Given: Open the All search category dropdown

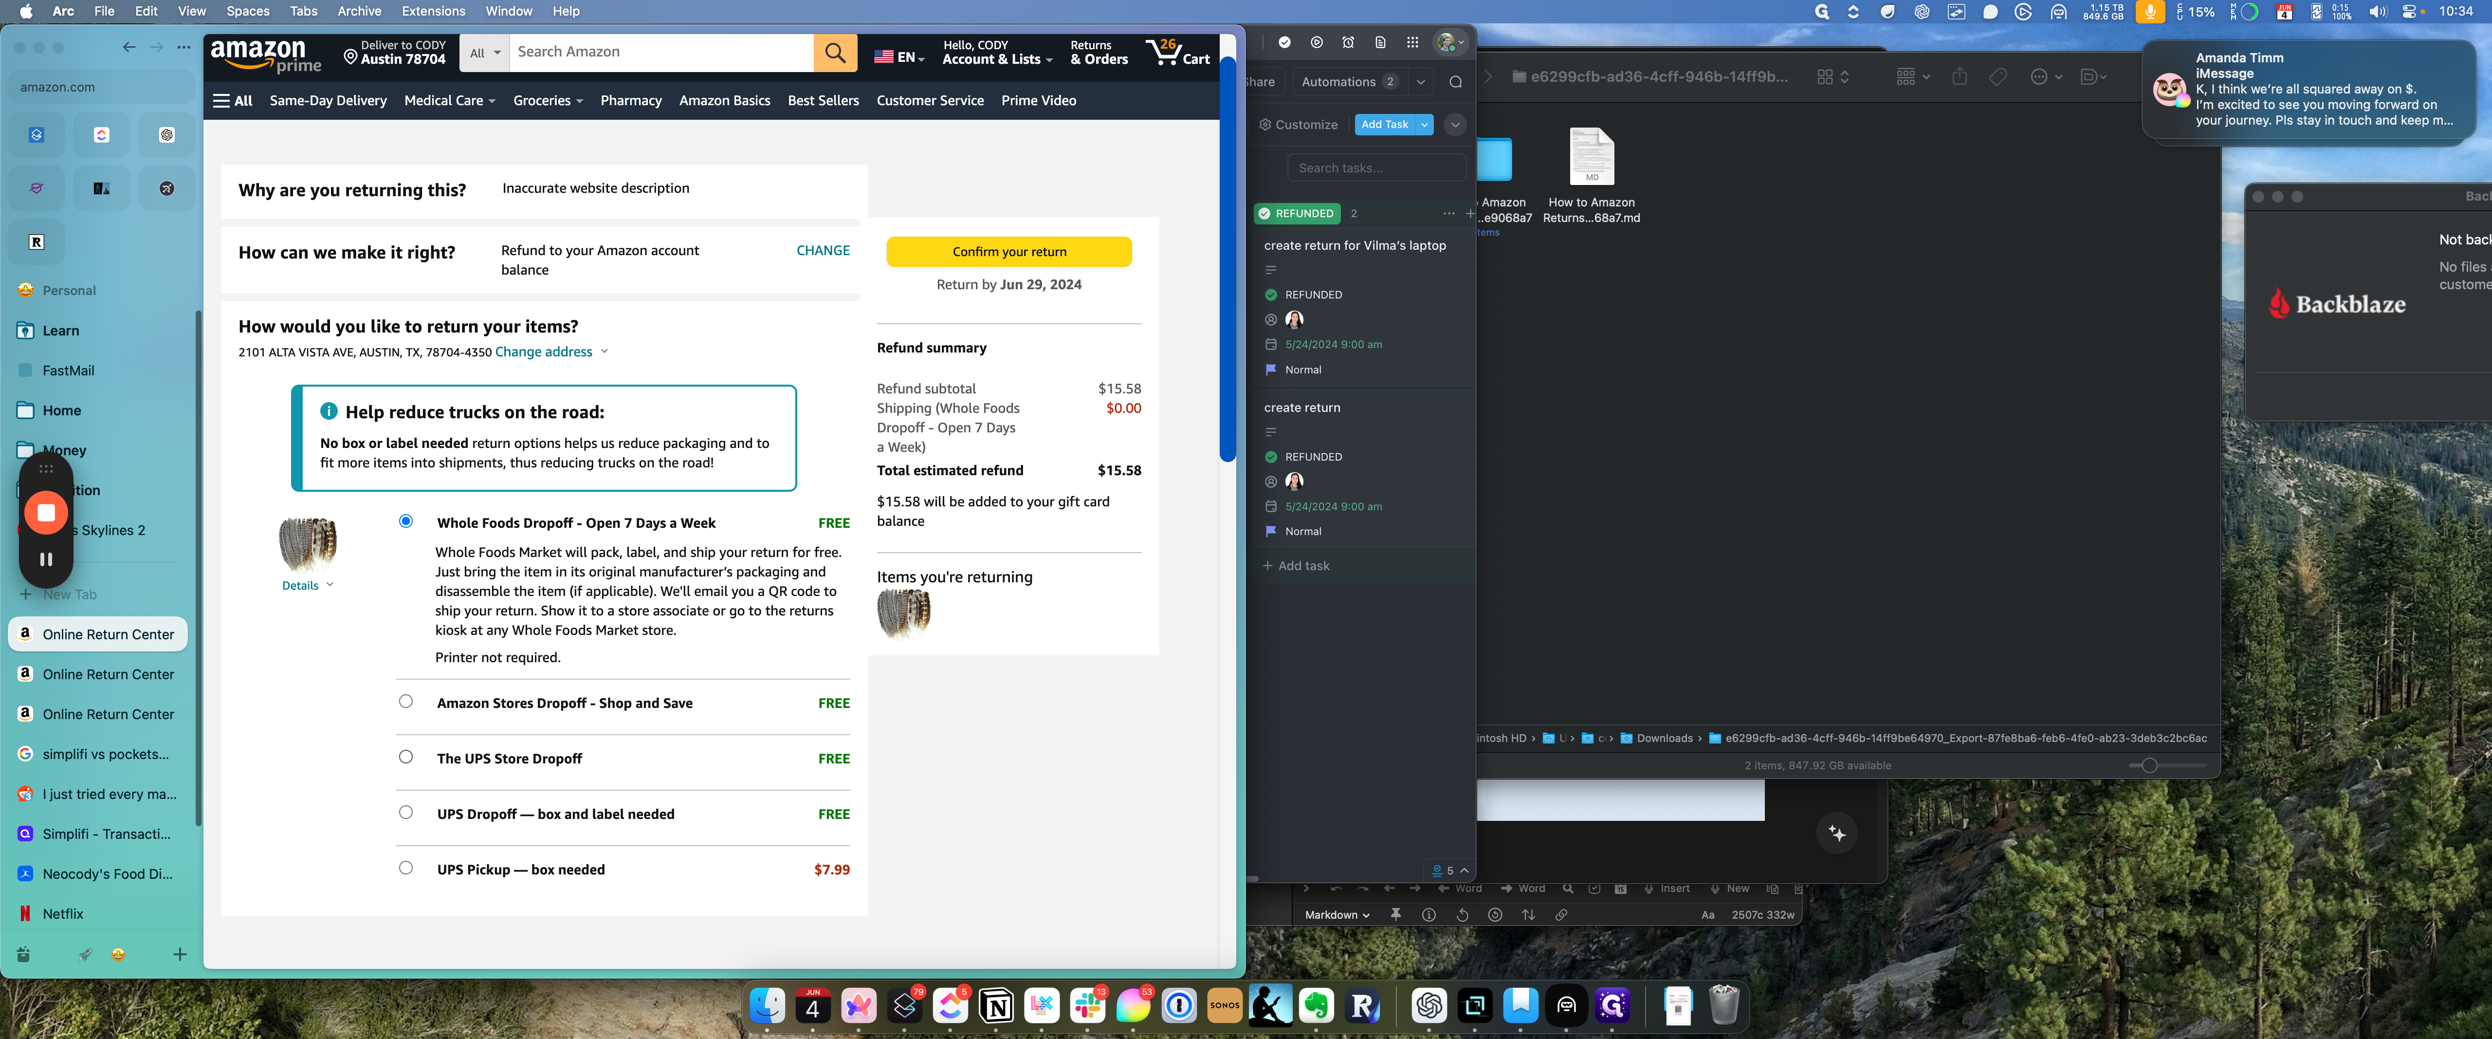Looking at the screenshot, I should pyautogui.click(x=484, y=53).
